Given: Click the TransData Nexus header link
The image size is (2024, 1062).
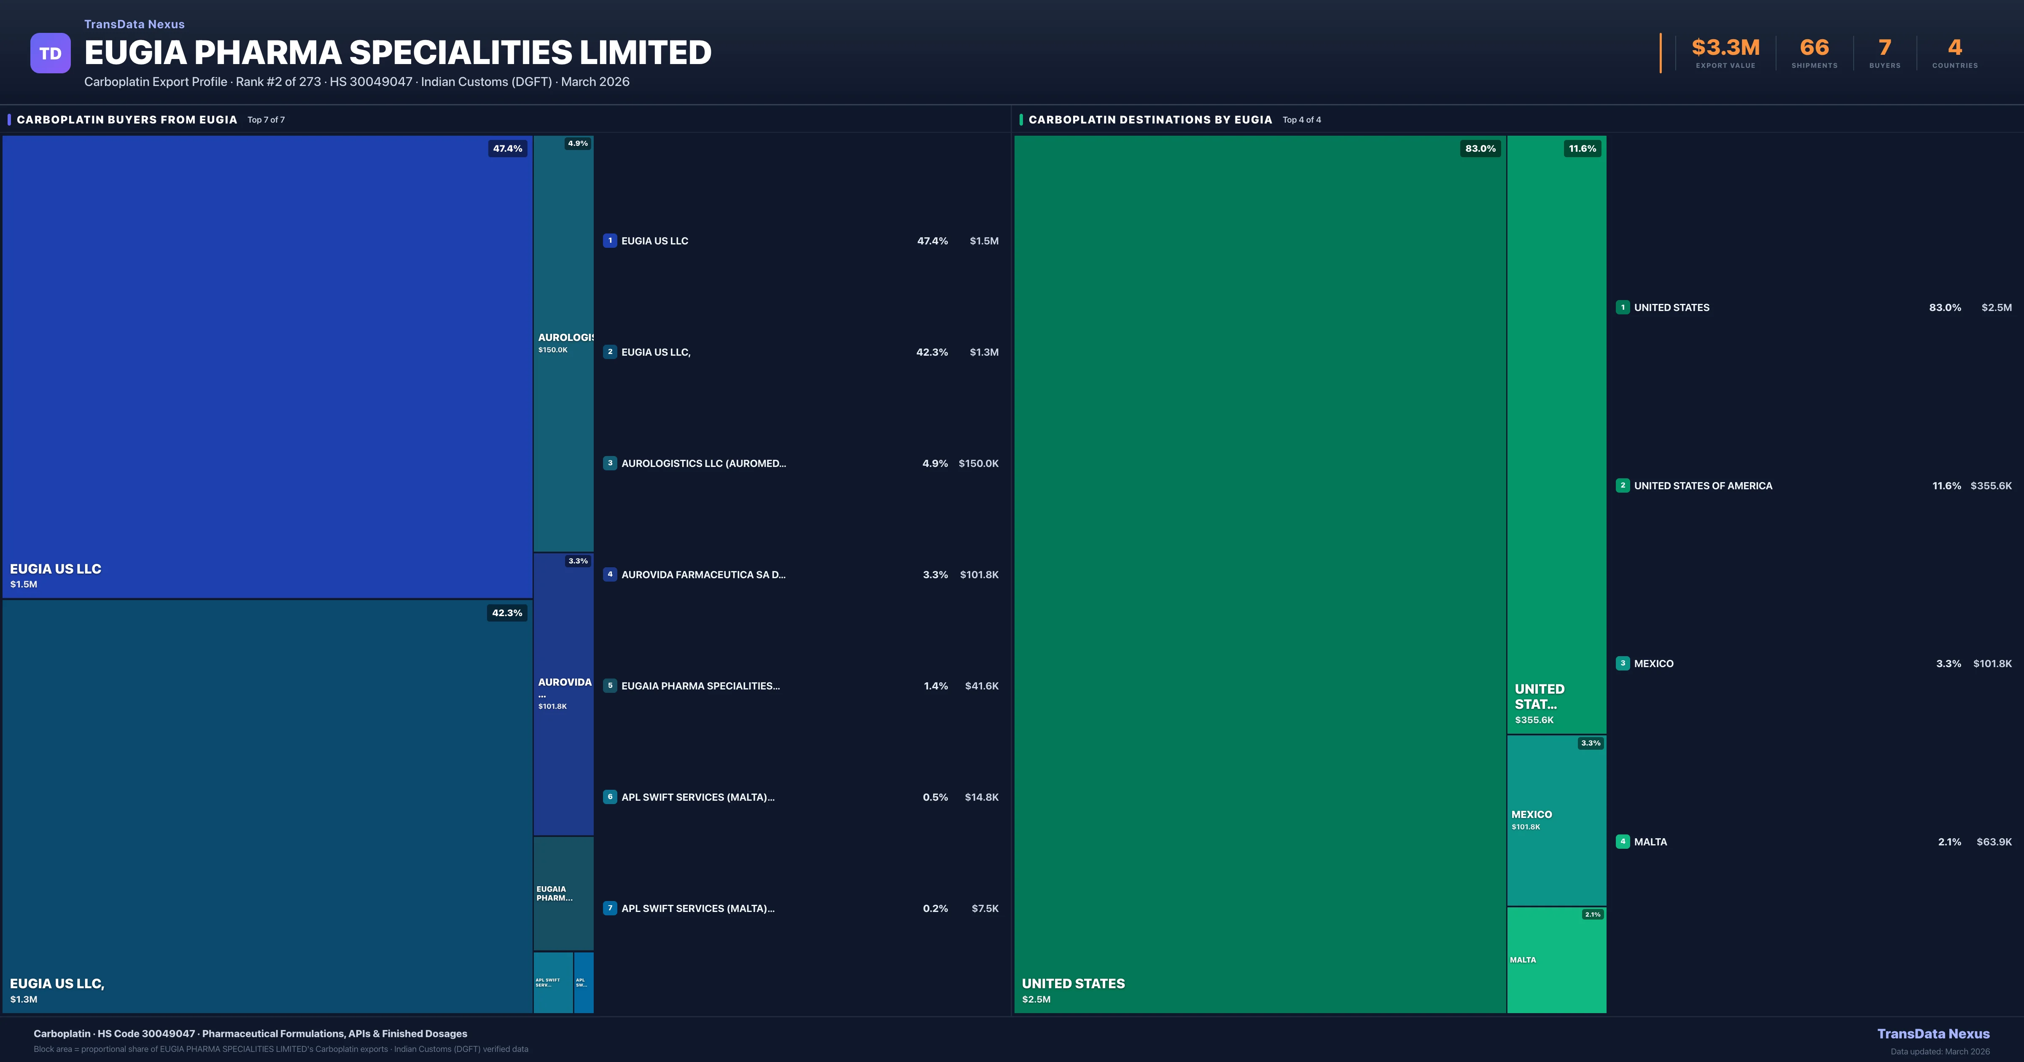Looking at the screenshot, I should click(x=135, y=24).
